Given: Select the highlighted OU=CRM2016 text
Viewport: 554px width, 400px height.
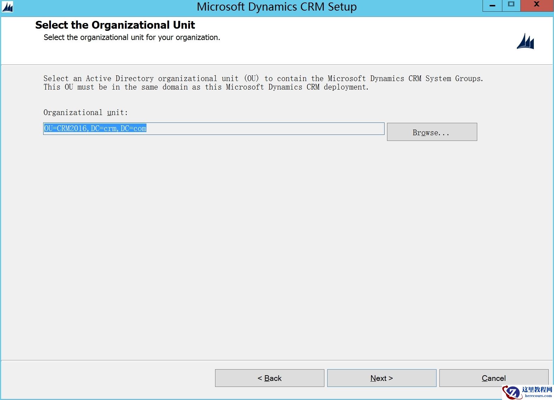Looking at the screenshot, I should point(94,128).
